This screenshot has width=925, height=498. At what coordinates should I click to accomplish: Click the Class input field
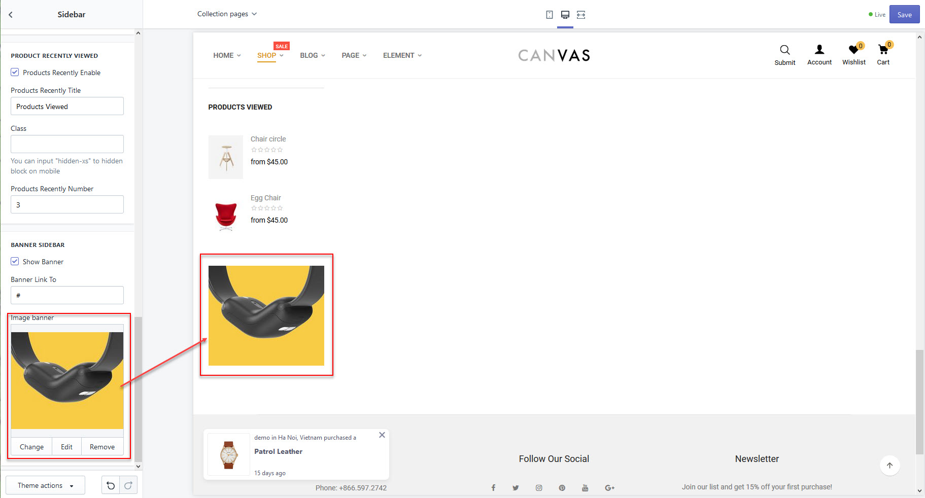pos(67,144)
